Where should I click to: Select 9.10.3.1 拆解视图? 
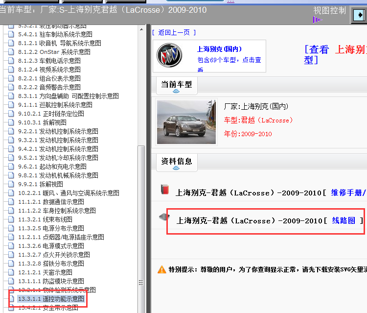click(43, 122)
